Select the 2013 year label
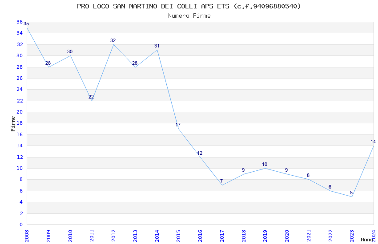 135,236
